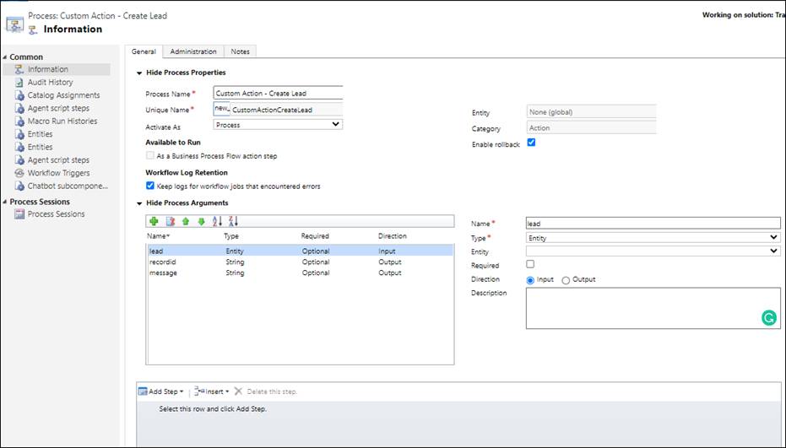Screen dimensions: 786x448
Task: Open Workflow Triggers in the sidebar
Action: click(x=61, y=173)
